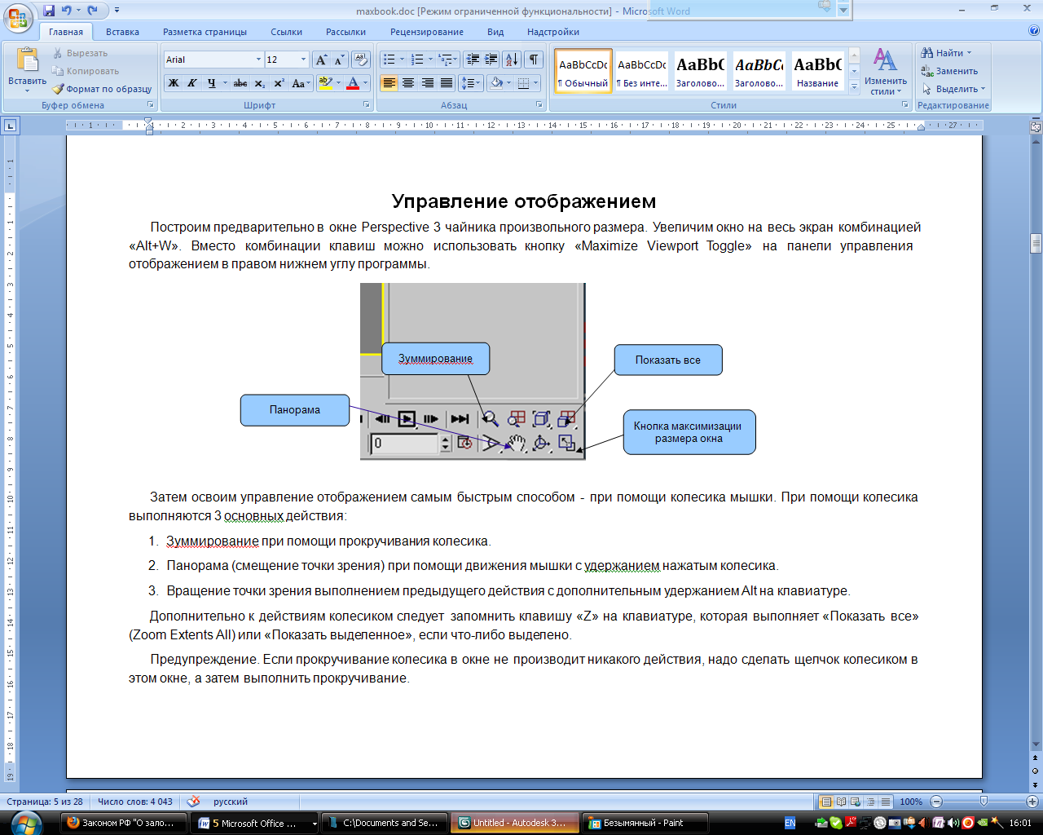
Task: Apply the red font color
Action: [x=353, y=83]
